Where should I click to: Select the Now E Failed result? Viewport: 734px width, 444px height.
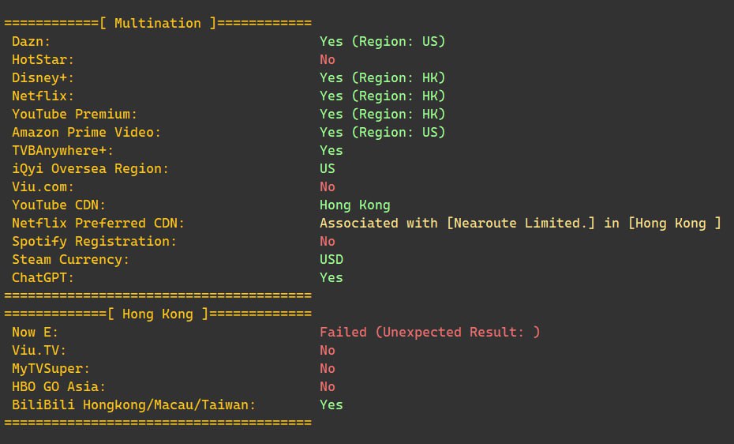click(x=429, y=332)
